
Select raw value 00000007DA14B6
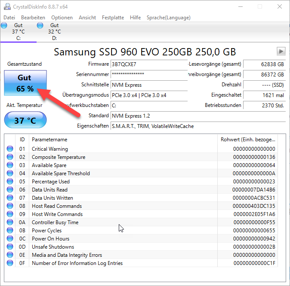[x=253, y=190]
